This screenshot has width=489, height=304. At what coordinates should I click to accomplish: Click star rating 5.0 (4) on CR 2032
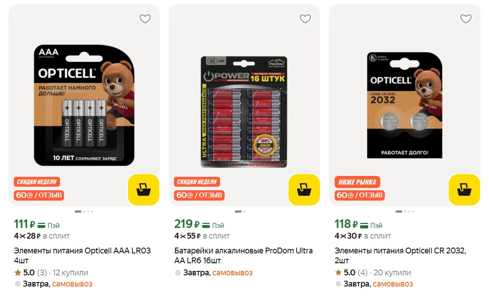351,273
